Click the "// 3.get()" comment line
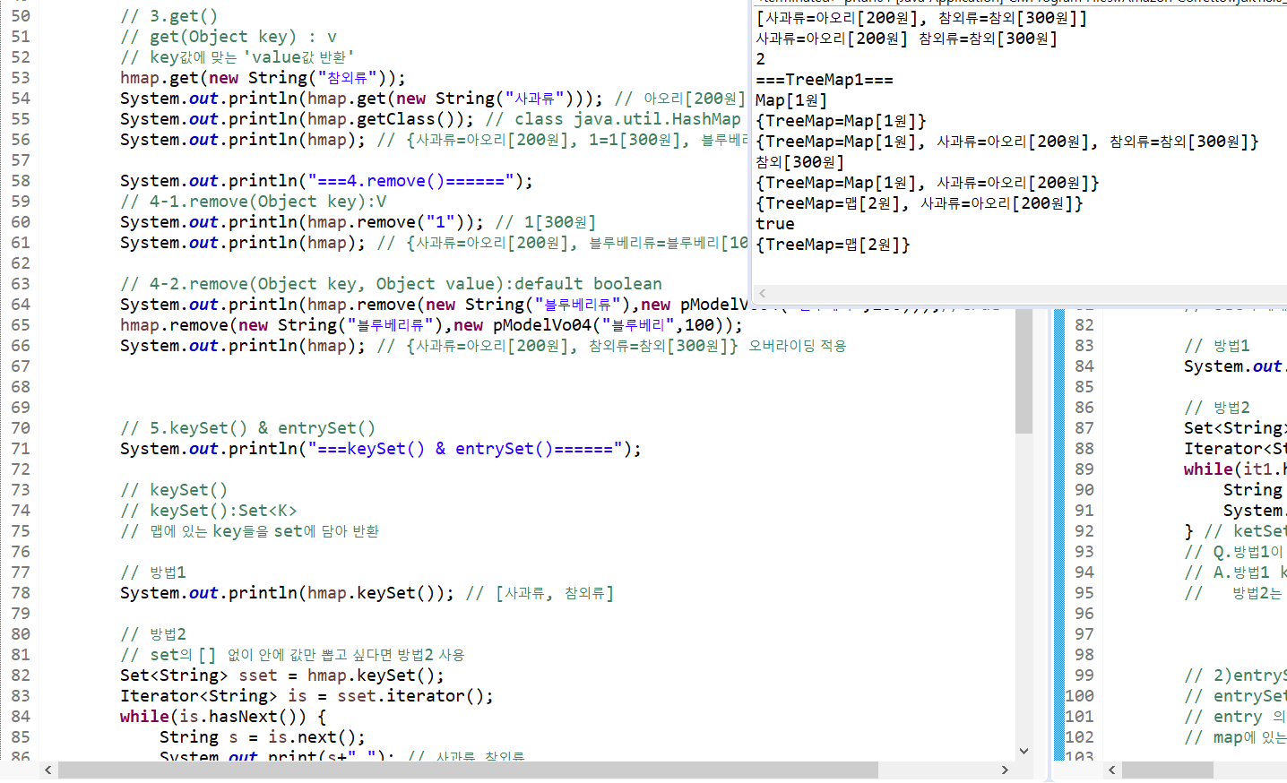The width and height of the screenshot is (1287, 783). (x=168, y=16)
